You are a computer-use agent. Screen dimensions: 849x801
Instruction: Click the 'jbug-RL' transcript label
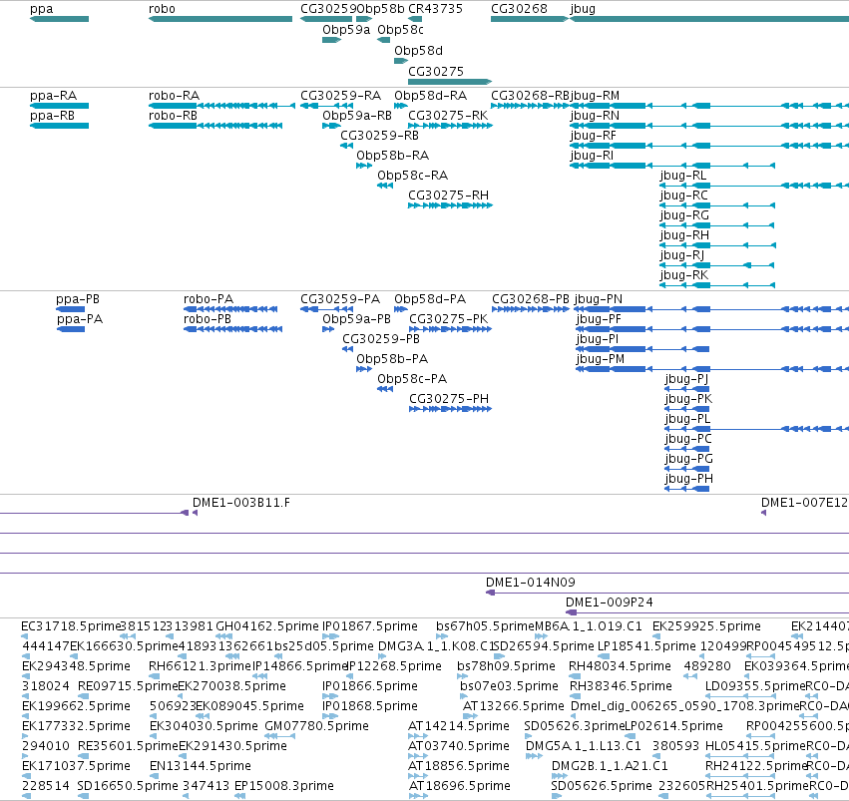[682, 176]
